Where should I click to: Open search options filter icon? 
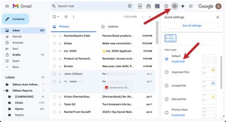(130, 6)
